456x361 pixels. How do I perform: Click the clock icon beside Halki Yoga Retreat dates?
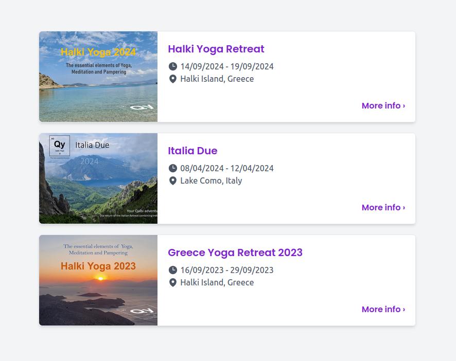[173, 66]
